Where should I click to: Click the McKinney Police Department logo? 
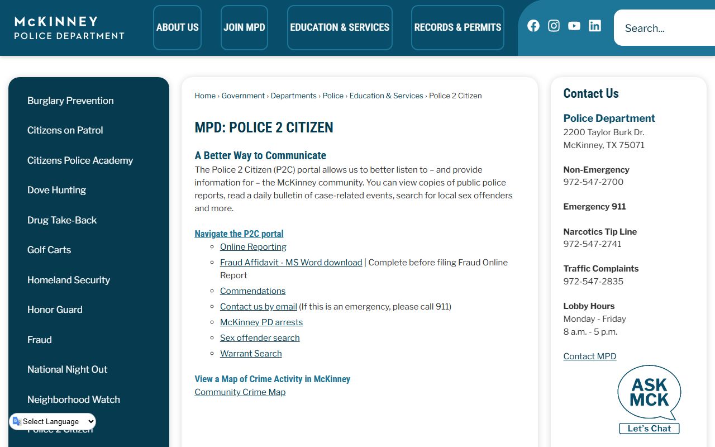point(69,28)
